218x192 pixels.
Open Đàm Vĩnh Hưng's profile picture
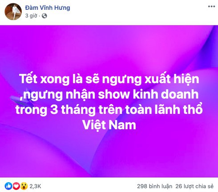click(x=13, y=12)
